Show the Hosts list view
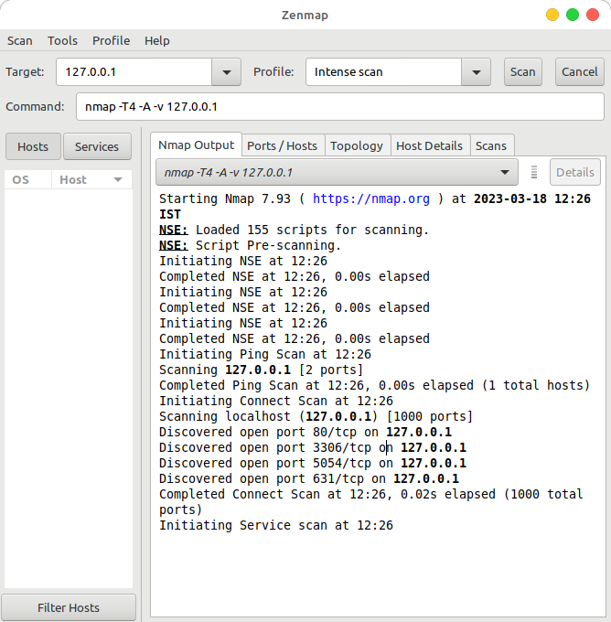 (x=33, y=146)
